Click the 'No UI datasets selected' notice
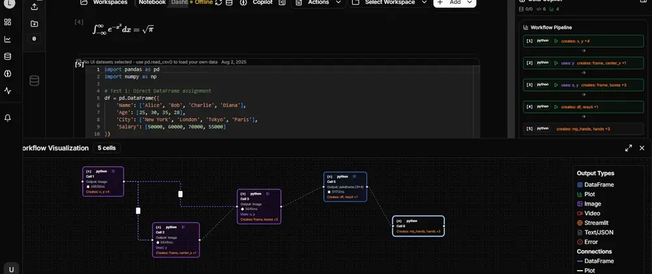Viewport: 652px width, 274px height. 150,62
